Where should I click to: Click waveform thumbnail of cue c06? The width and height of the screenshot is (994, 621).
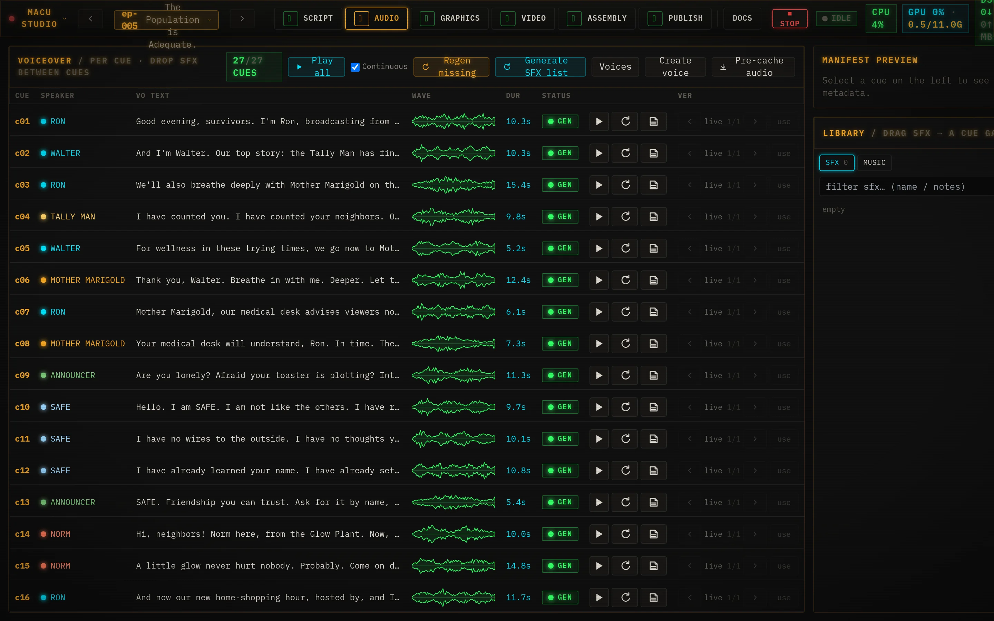(x=454, y=280)
